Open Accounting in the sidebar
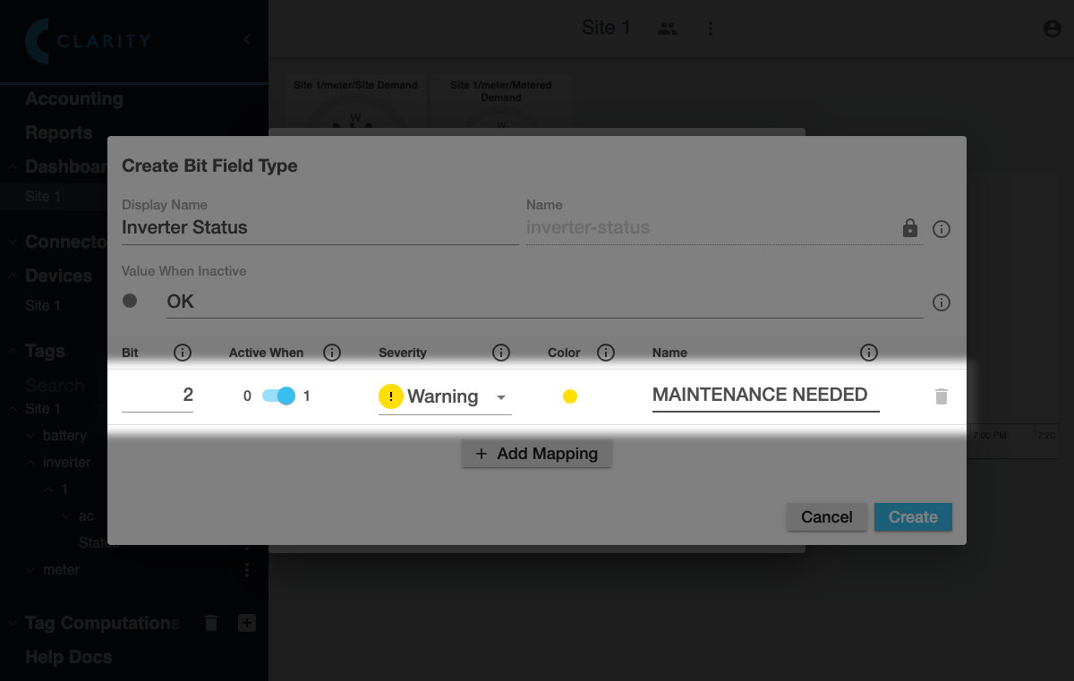Image resolution: width=1074 pixels, height=681 pixels. point(74,98)
